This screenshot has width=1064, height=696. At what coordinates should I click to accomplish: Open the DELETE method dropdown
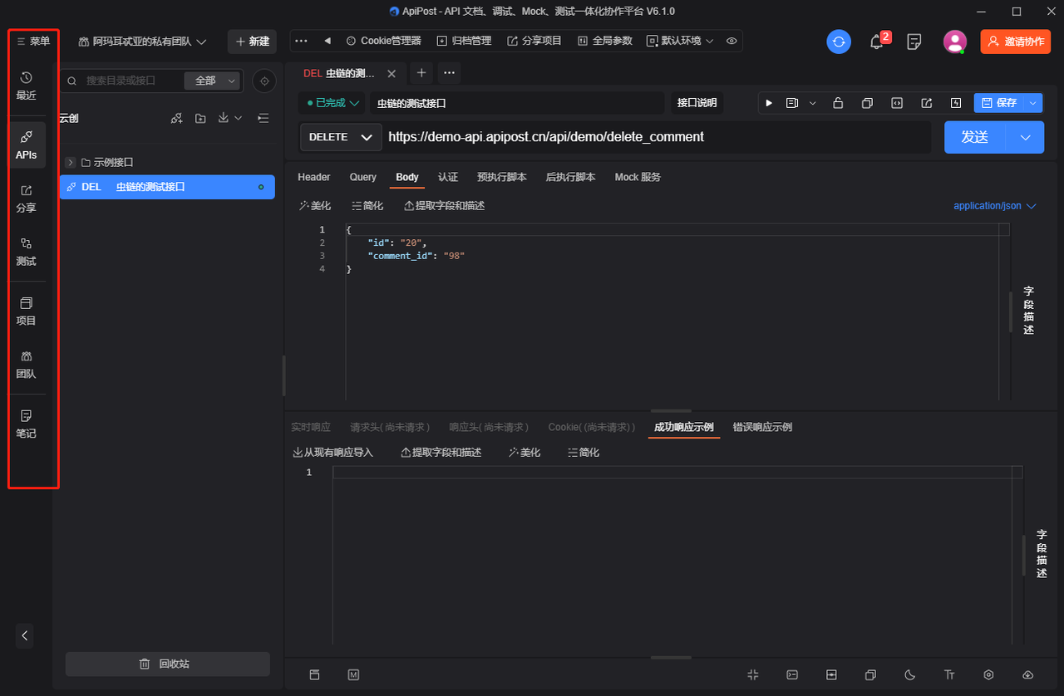point(340,137)
